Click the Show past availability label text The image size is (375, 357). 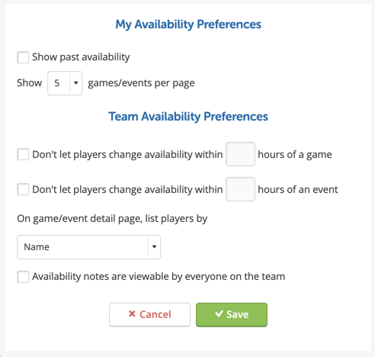pos(81,57)
